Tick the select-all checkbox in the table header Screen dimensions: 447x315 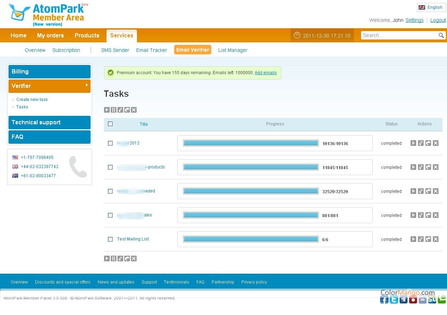point(110,124)
